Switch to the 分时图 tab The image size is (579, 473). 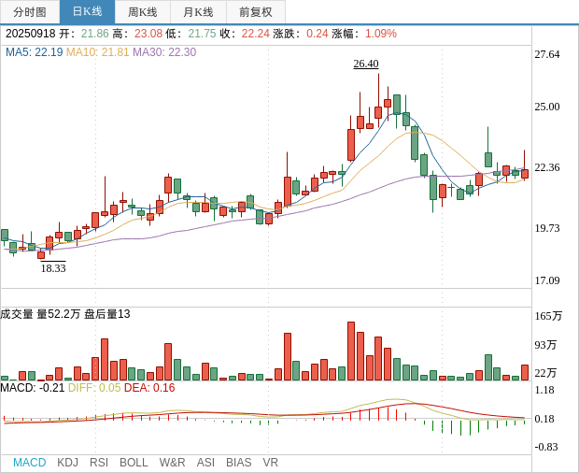point(30,12)
